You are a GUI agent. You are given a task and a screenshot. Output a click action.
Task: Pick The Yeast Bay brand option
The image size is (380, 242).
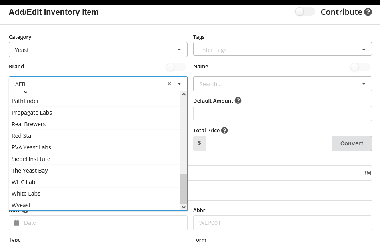[x=30, y=171]
